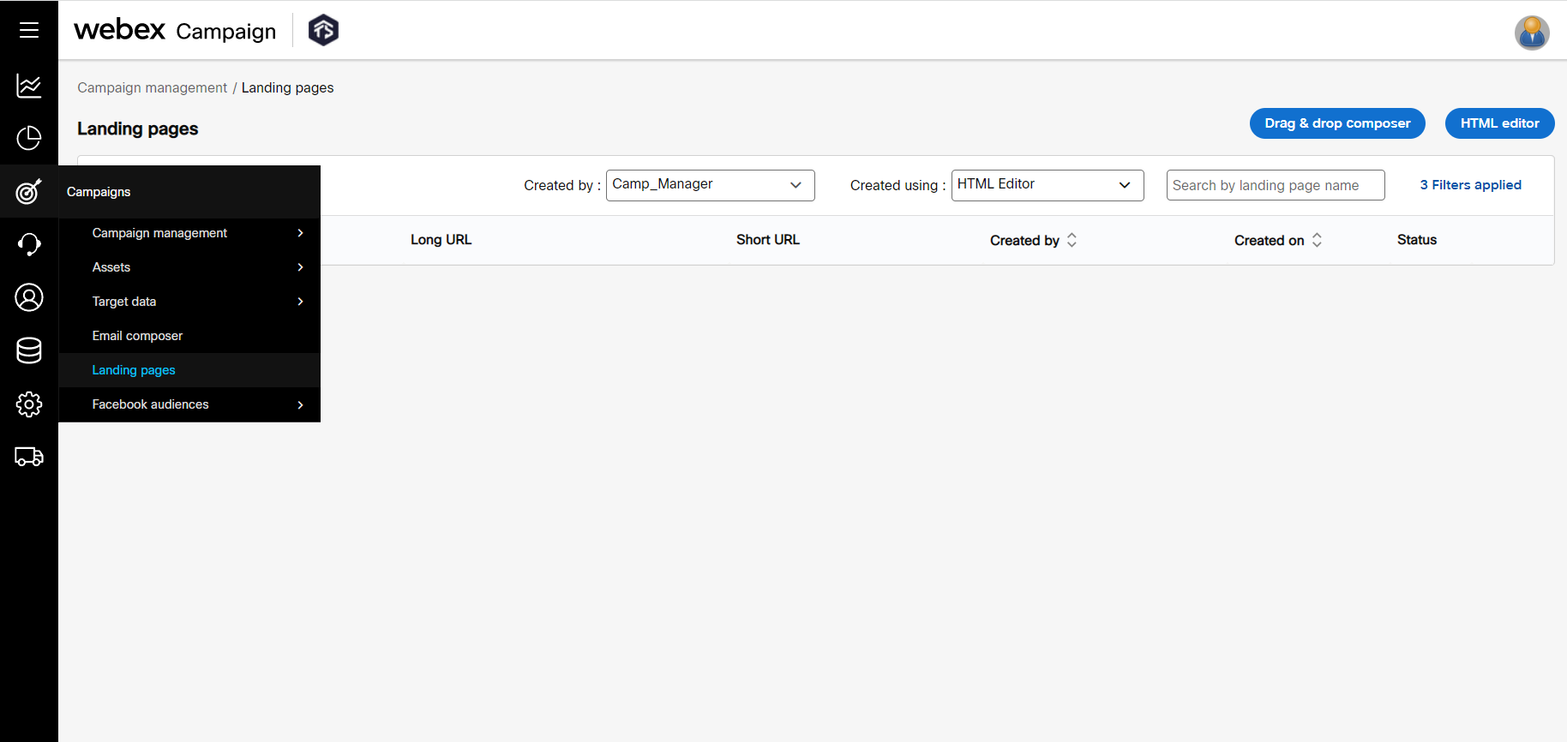The image size is (1567, 742).
Task: Open the line chart dashboard icon
Action: 29,86
